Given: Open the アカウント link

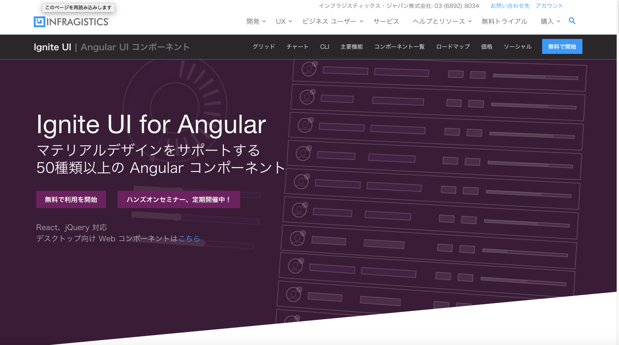Looking at the screenshot, I should pos(549,6).
